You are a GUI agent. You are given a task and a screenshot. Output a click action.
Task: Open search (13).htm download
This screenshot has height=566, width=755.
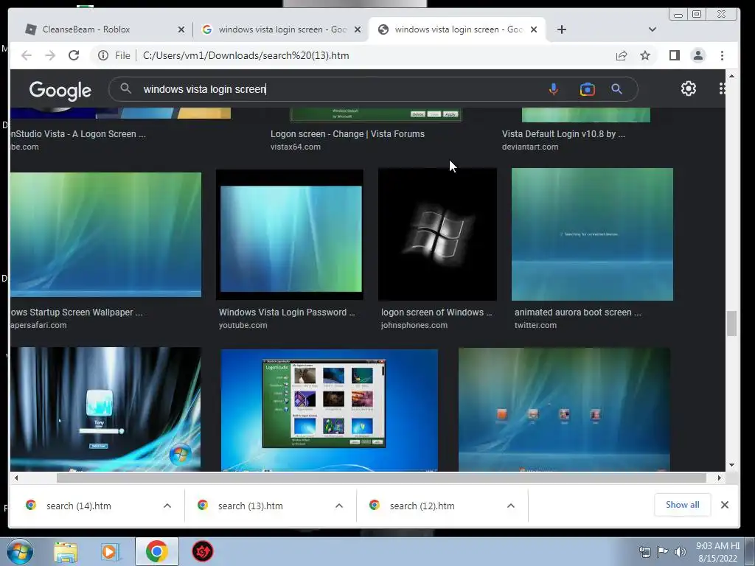point(251,506)
